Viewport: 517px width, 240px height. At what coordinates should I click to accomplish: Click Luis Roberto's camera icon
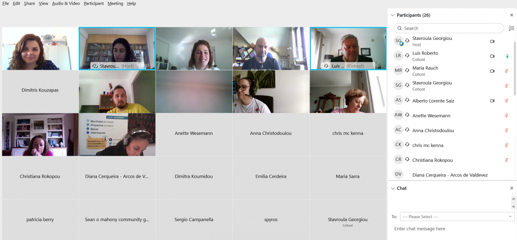pyautogui.click(x=492, y=56)
